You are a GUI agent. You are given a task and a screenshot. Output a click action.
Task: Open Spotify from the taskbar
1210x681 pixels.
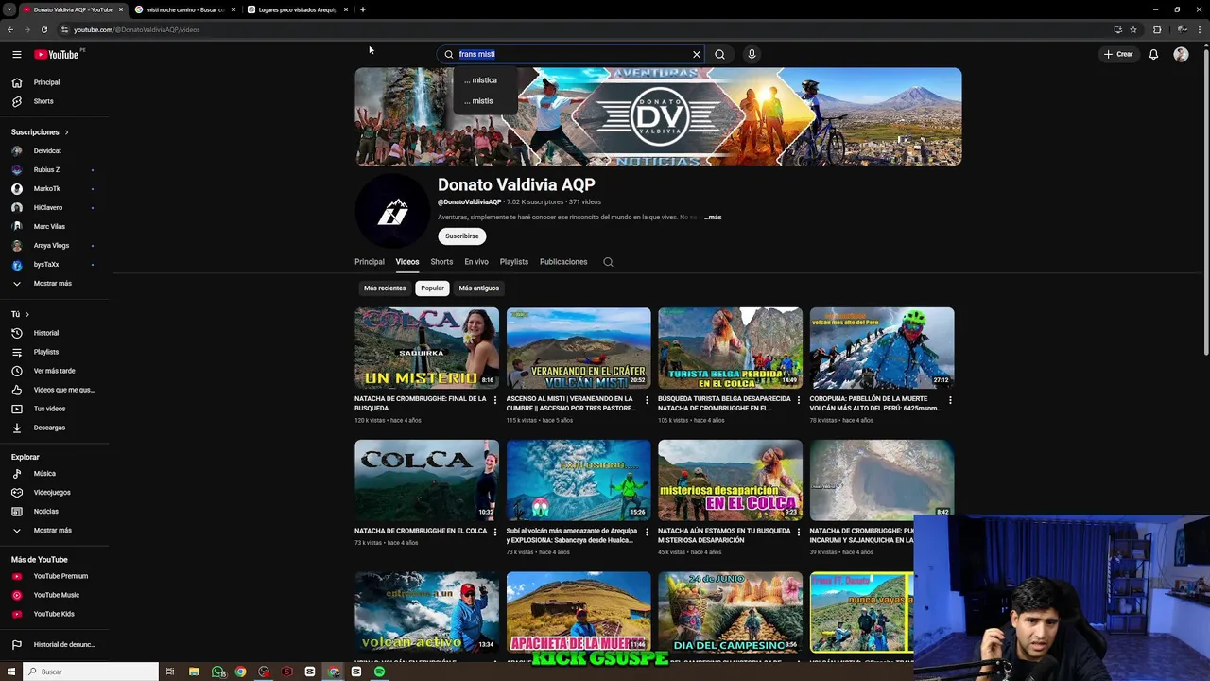pyautogui.click(x=379, y=672)
